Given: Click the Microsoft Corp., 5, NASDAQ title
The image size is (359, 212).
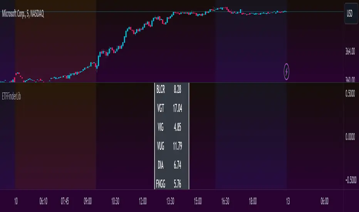Looking at the screenshot, I should 23,14.
